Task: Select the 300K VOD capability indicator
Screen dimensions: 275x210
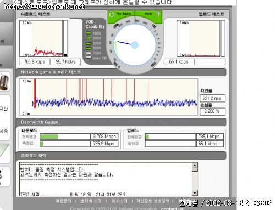Action: coord(89,43)
